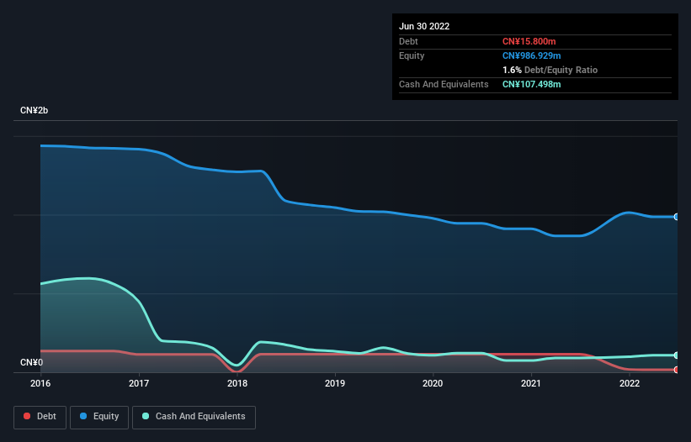
Task: Click the blue Equity endpoint marker
Action: click(x=677, y=217)
